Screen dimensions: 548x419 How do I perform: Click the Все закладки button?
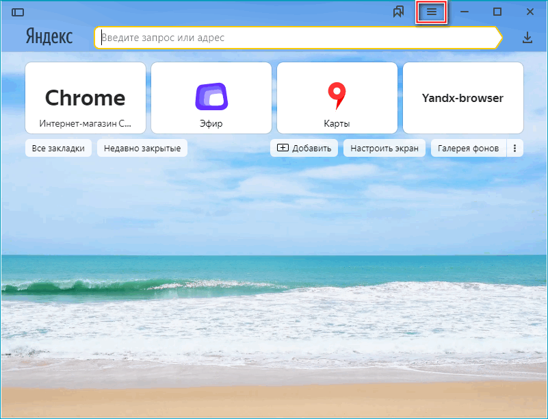point(58,149)
